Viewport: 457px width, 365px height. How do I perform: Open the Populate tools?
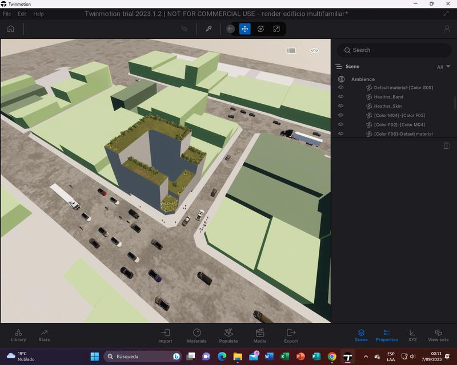[228, 335]
